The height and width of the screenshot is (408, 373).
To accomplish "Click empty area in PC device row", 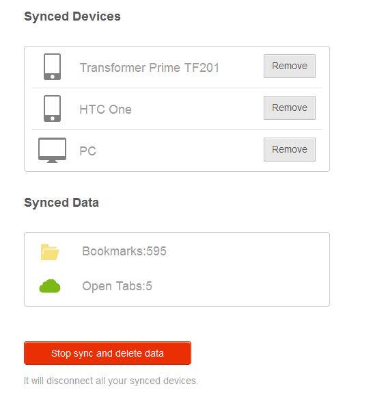I will click(179, 151).
